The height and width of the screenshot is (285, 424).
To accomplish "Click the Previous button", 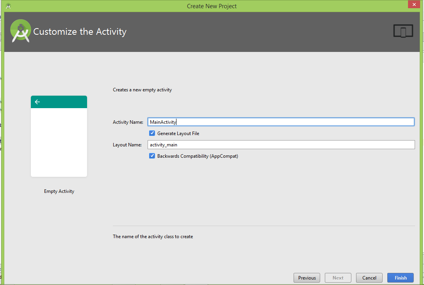I will 306,278.
